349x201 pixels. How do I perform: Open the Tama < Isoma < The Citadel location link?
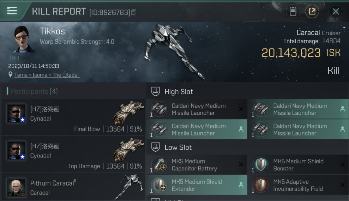coord(47,75)
